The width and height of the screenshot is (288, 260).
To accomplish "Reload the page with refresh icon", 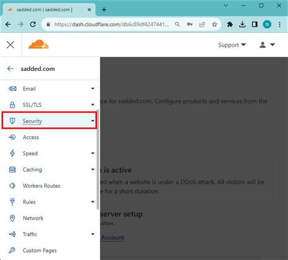I will coord(33,24).
